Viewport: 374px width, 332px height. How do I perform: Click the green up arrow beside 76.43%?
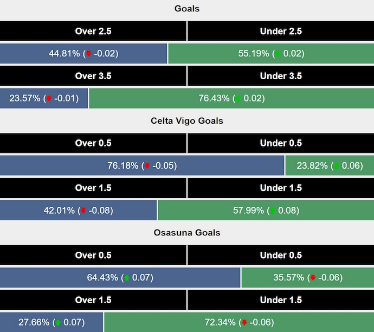tap(239, 99)
